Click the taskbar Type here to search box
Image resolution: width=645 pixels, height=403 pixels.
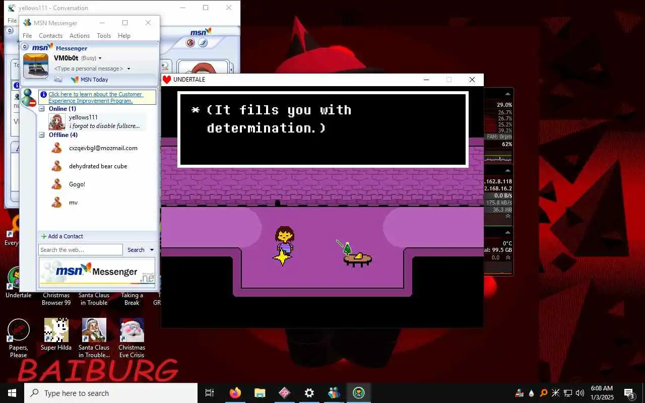point(111,393)
